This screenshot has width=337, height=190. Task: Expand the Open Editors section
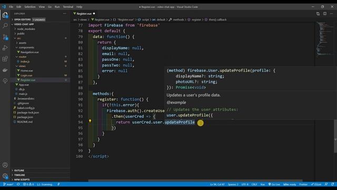(40, 20)
